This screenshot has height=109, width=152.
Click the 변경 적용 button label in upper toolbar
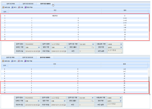pyautogui.click(x=30, y=7)
